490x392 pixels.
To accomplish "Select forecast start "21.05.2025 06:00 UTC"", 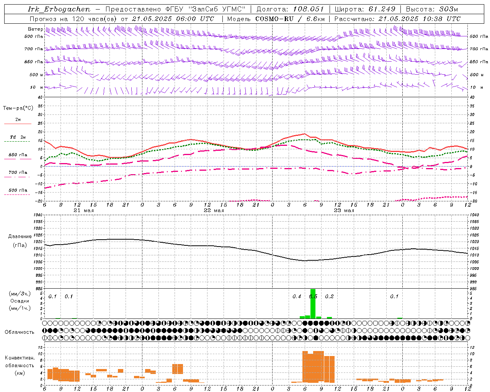I will (173, 19).
